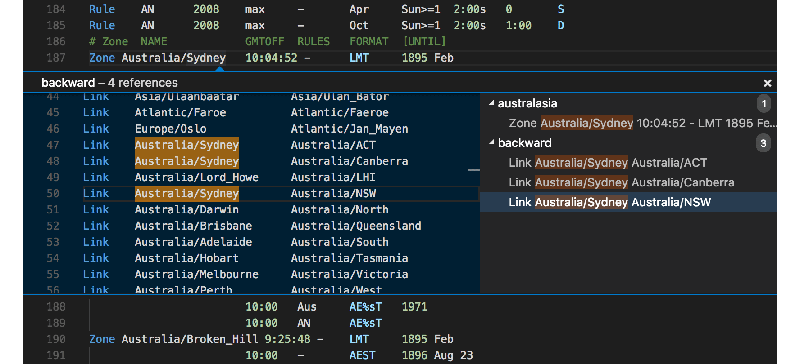This screenshot has width=800, height=364.
Task: Click Atlantic/Jan_Mayen in the preview
Action: click(x=350, y=129)
